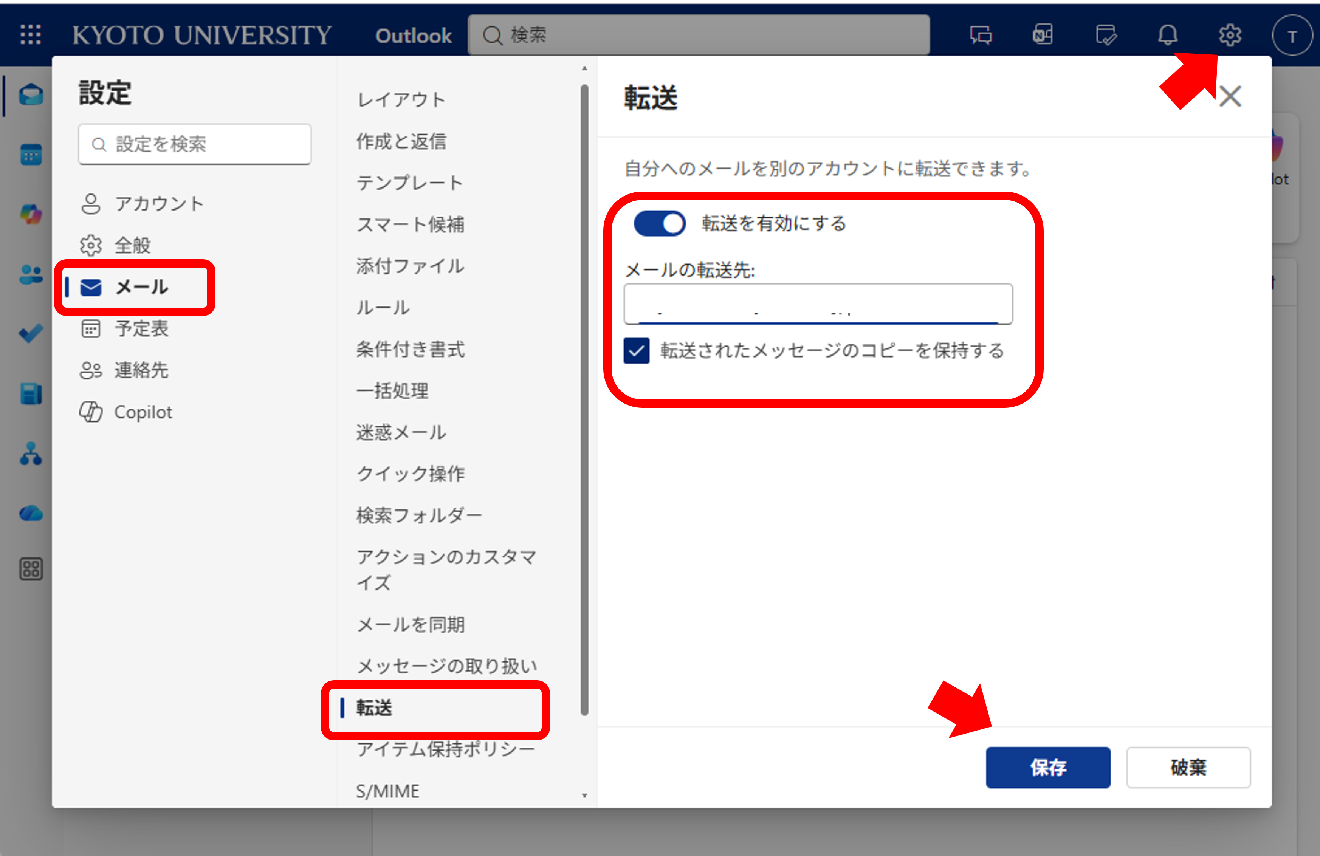Screen dimensions: 1320x856
Task: Open the 迷惑メール settings item
Action: (401, 432)
